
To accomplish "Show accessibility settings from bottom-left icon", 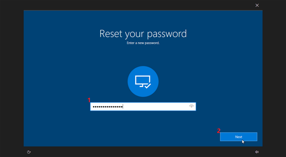I will click(x=29, y=152).
